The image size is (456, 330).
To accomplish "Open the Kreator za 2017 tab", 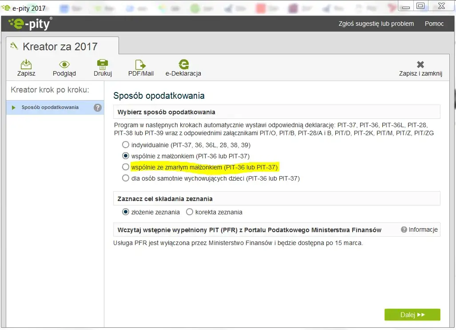I will 62,46.
